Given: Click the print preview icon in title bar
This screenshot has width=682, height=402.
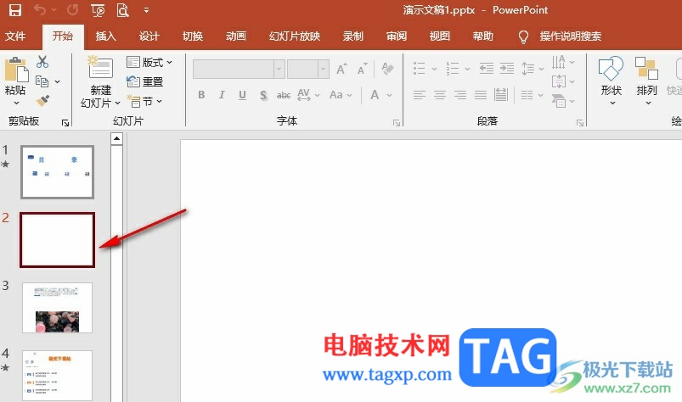Looking at the screenshot, I should coord(122,10).
